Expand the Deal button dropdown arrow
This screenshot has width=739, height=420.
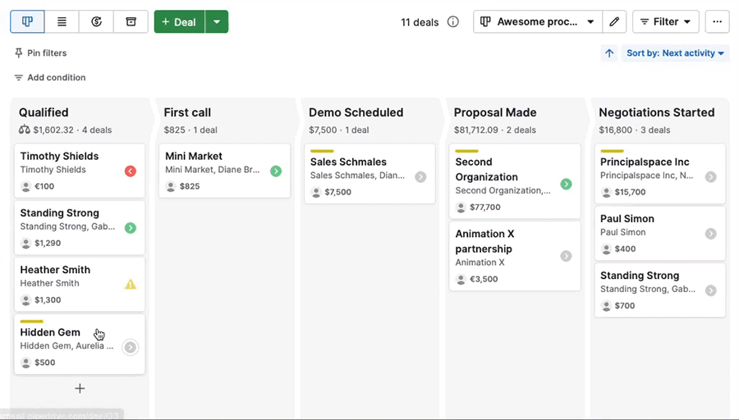pyautogui.click(x=217, y=22)
